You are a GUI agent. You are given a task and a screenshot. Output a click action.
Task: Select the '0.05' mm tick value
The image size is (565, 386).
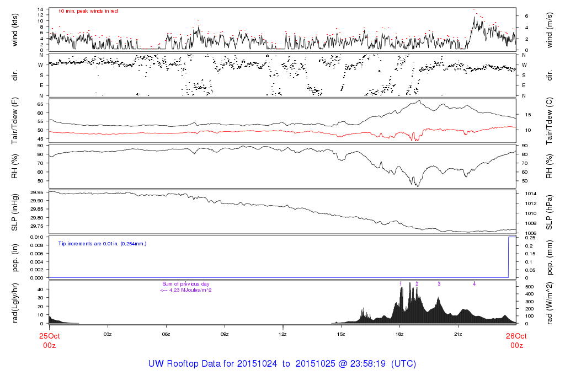pyautogui.click(x=530, y=270)
